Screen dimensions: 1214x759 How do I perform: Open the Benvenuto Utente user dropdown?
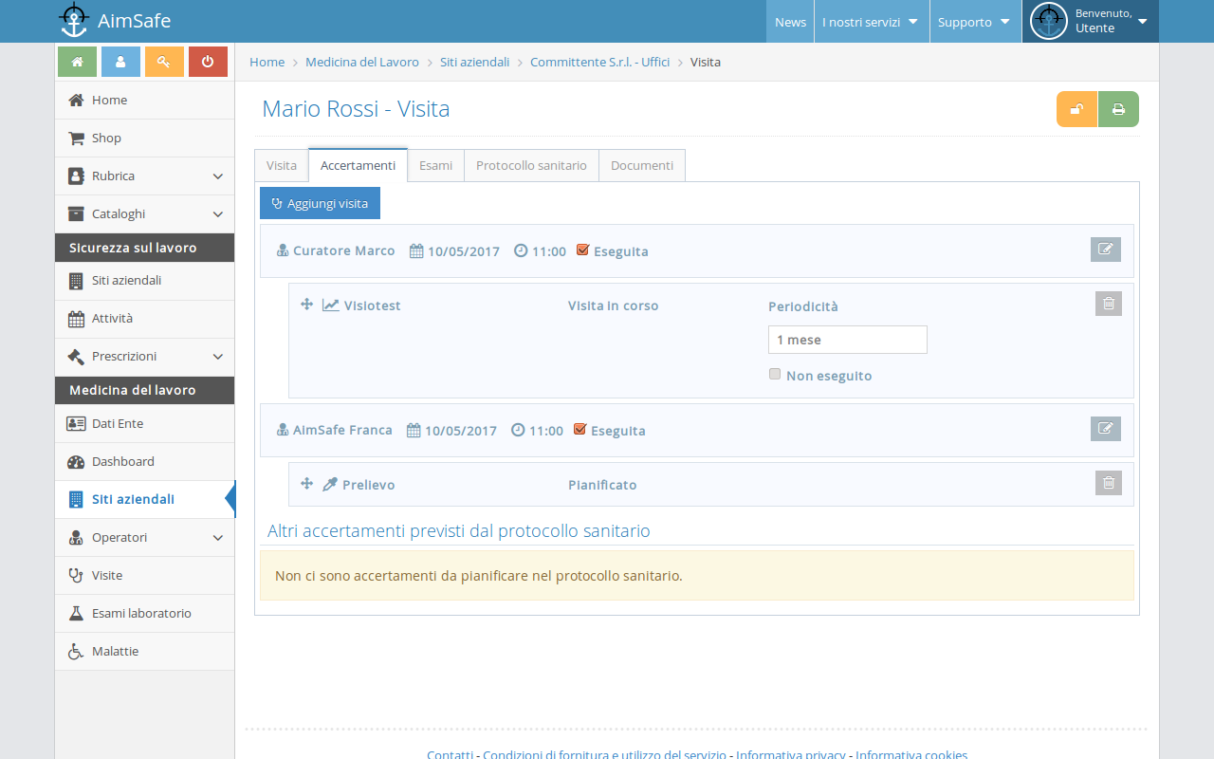pos(1090,22)
